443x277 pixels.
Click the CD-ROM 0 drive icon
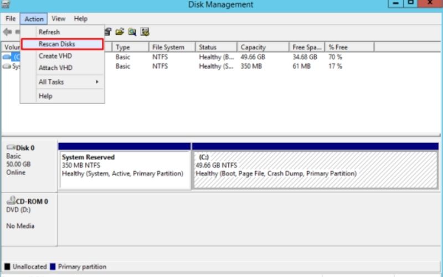[11, 201]
